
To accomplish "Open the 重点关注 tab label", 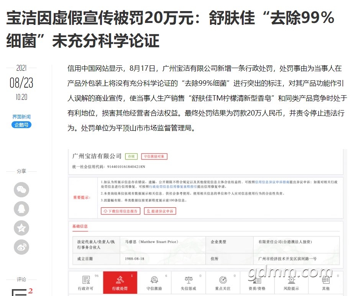I will pos(223,288).
